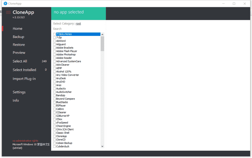Click the app list scroll down arrow
The image size is (252, 158).
[103, 146]
